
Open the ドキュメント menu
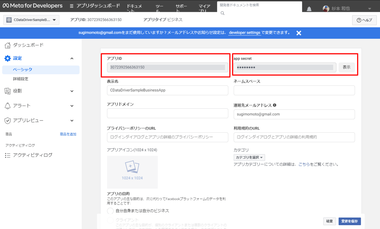coord(134,9)
